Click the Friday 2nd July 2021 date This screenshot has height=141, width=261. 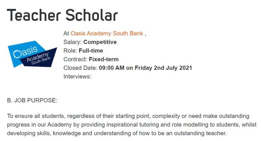point(163,68)
